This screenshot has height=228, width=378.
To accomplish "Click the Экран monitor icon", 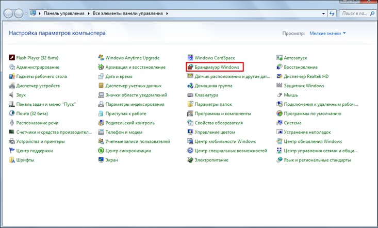I will point(101,160).
